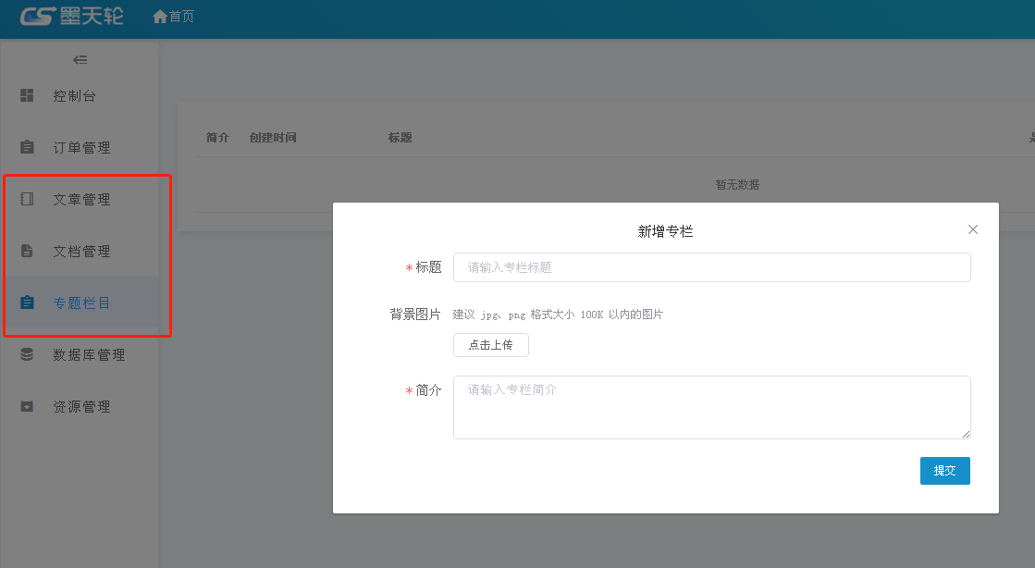The width and height of the screenshot is (1035, 568).
Task: Click the 订单管理 clipboard icon
Action: coord(27,147)
